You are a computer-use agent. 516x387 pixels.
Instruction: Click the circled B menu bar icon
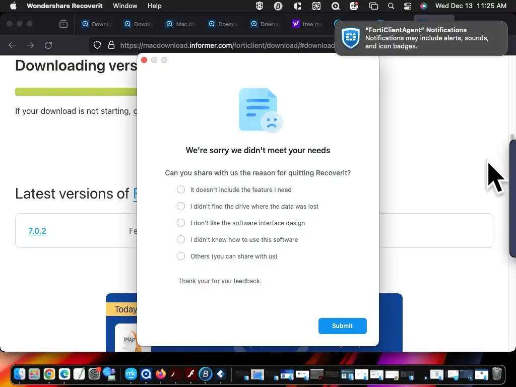point(278,6)
